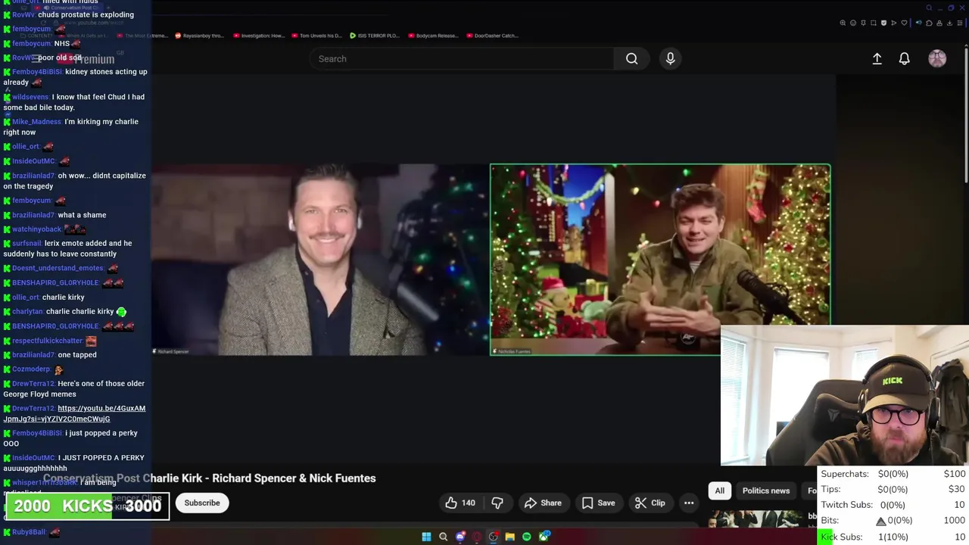Open the 'DoorDasher Catch...' bookmark
This screenshot has height=545, width=969.
pos(492,36)
